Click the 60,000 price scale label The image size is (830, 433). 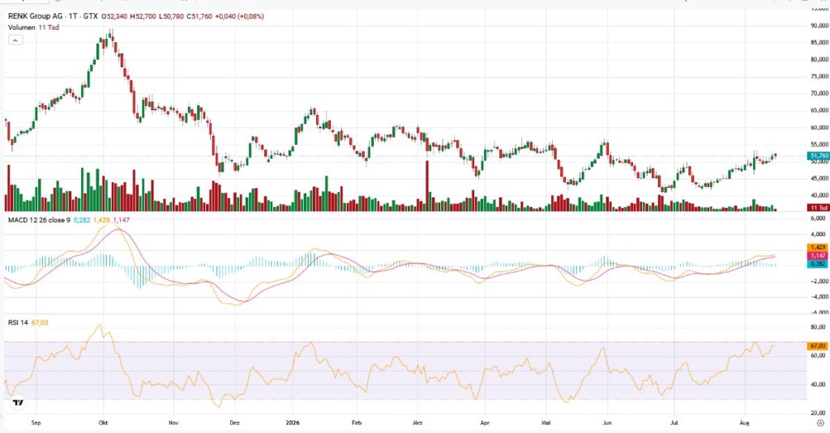(x=819, y=127)
